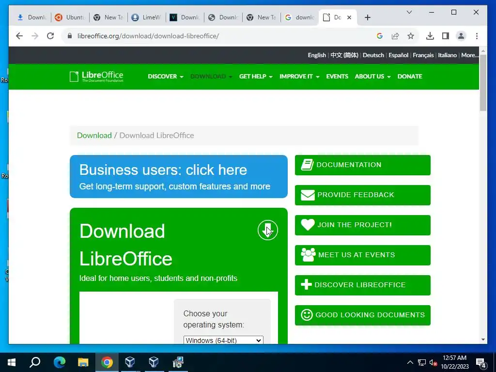
Task: Open the Windows Start menu
Action: coord(12,362)
